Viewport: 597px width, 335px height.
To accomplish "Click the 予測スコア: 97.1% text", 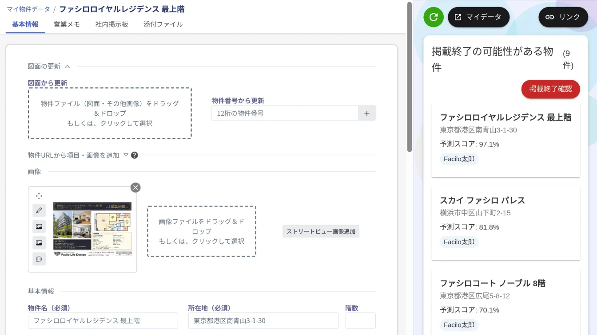I will [470, 144].
